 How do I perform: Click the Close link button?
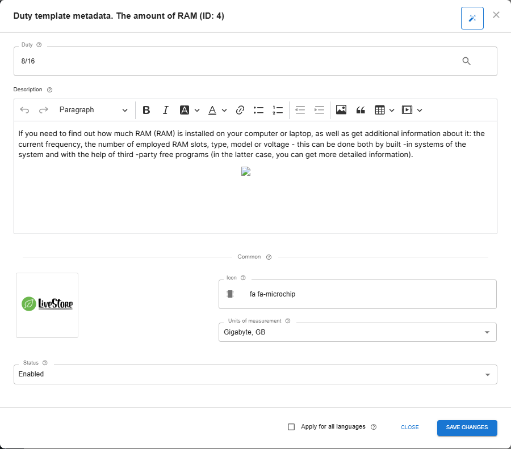coord(409,427)
